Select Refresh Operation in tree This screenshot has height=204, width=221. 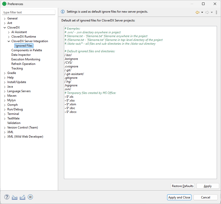click(x=23, y=64)
